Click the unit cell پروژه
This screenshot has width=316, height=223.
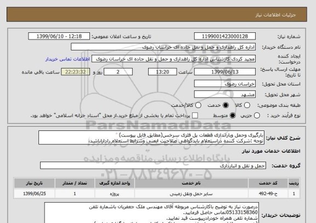click(115, 194)
